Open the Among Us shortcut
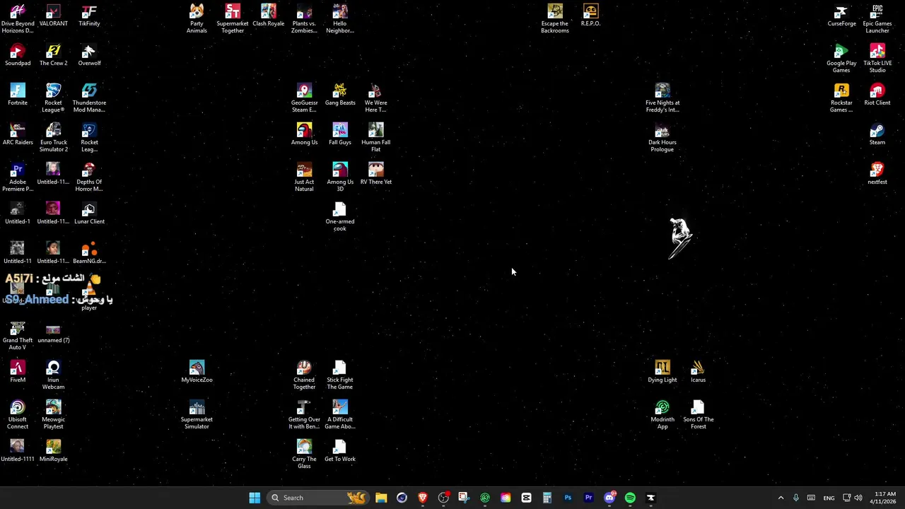Screen dimensions: 905x509 pyautogui.click(x=304, y=134)
